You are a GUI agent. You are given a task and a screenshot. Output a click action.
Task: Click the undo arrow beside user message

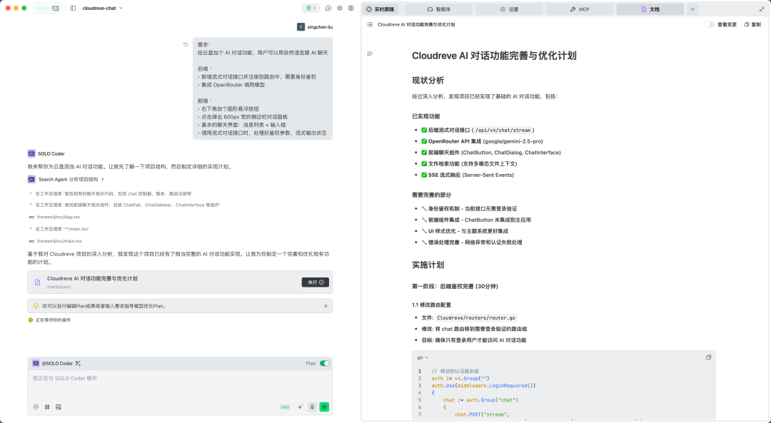point(186,44)
